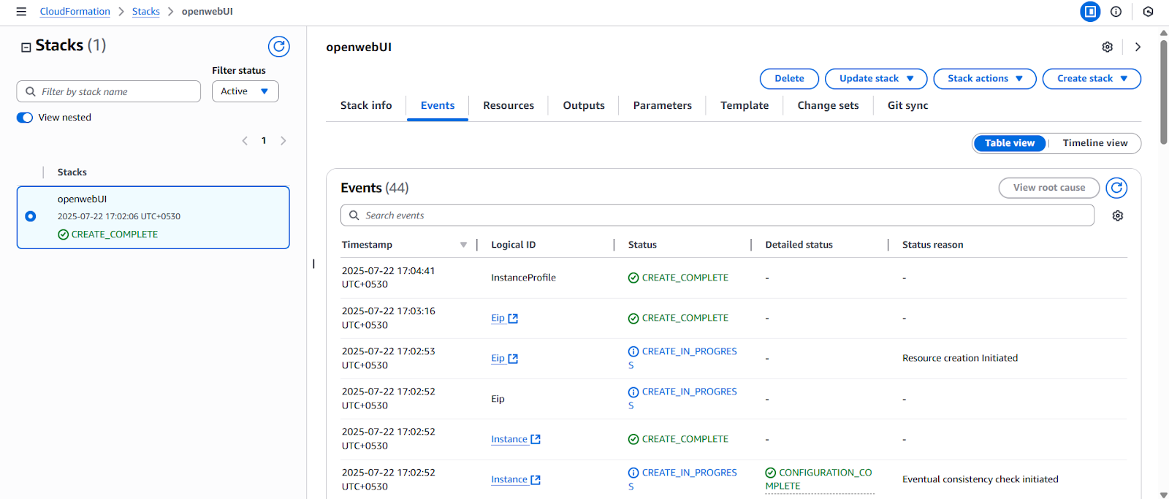Screen dimensions: 1169x499
Task: Click page number 1 in stacks pagination
Action: 264,141
